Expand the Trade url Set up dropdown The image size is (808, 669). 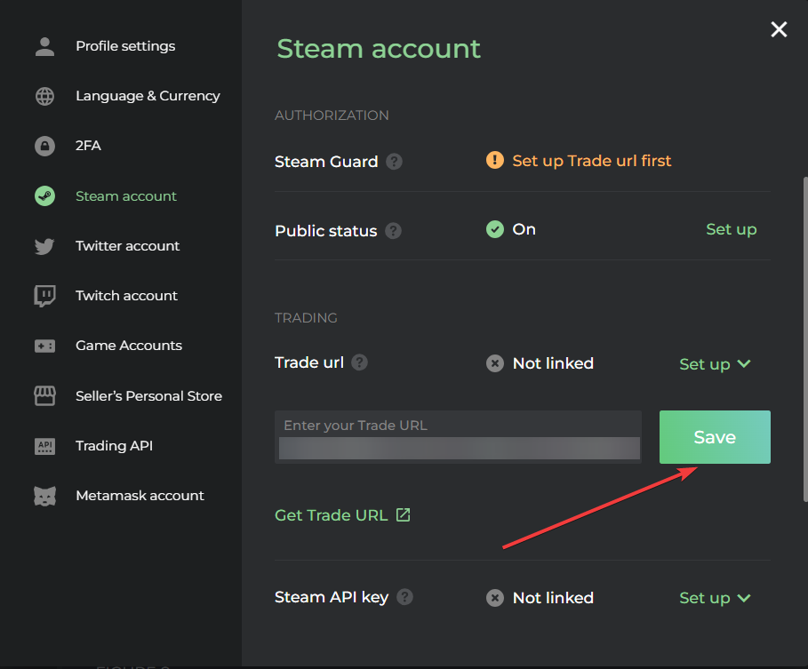pyautogui.click(x=715, y=364)
